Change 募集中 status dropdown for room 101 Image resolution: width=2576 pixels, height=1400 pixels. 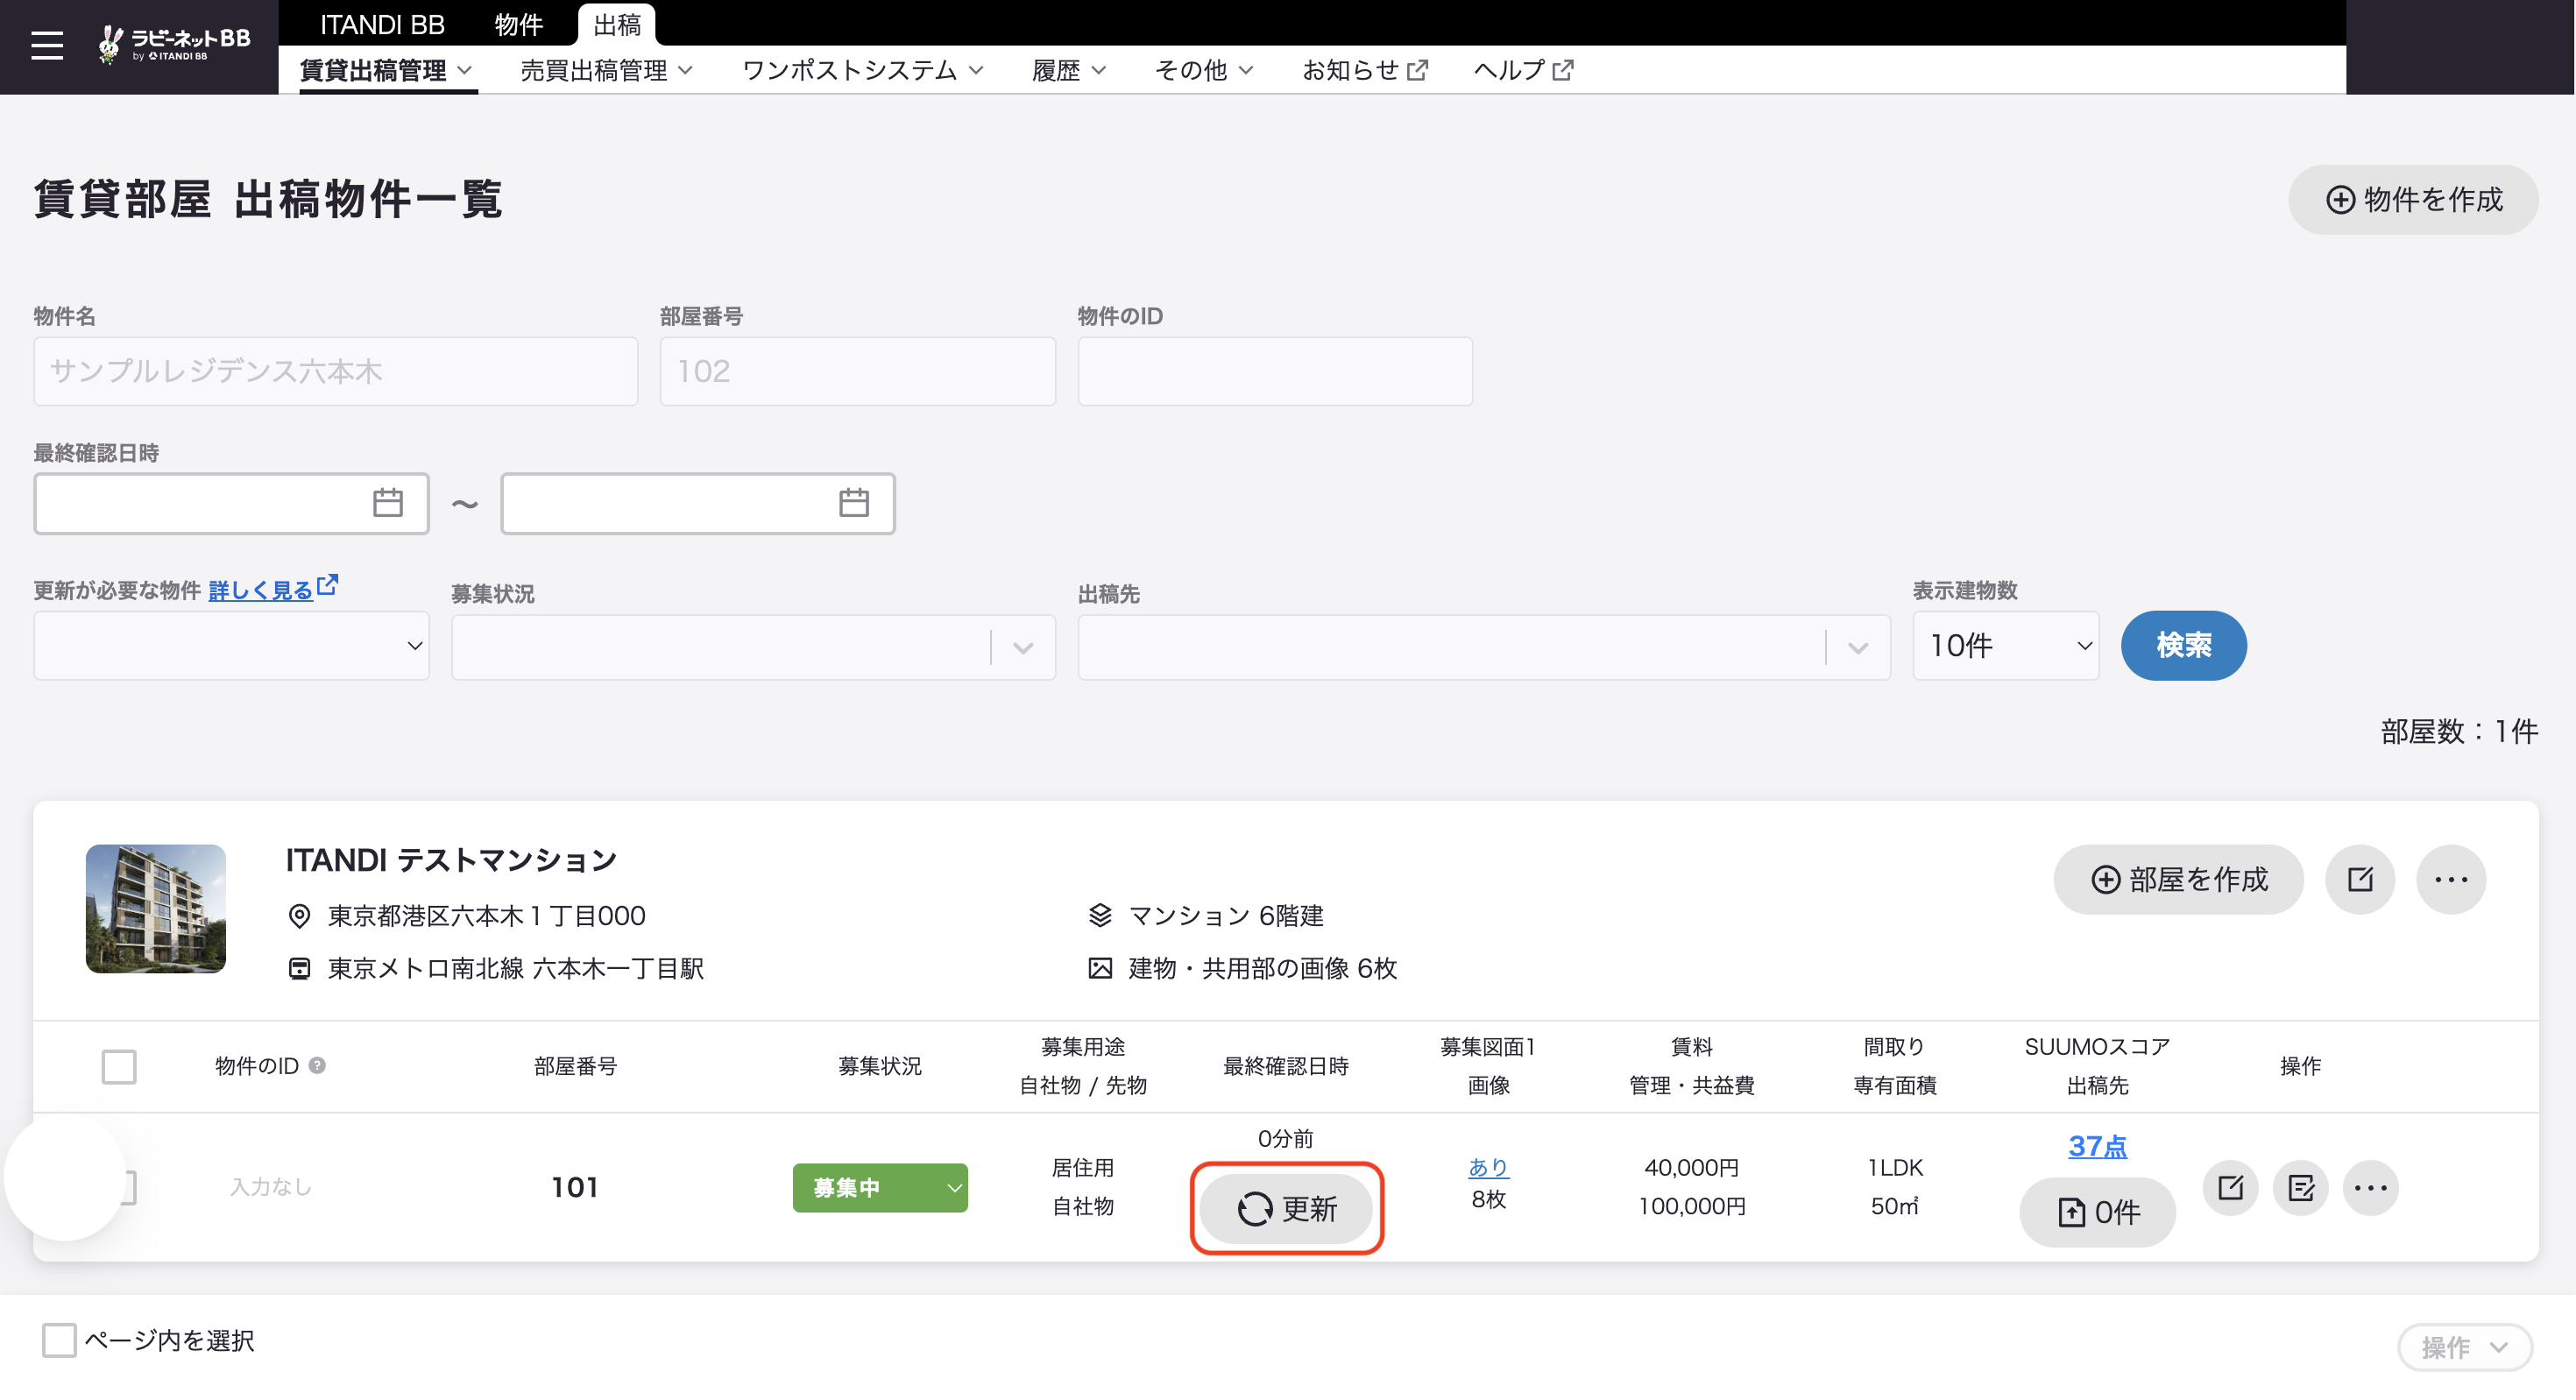[x=879, y=1188]
